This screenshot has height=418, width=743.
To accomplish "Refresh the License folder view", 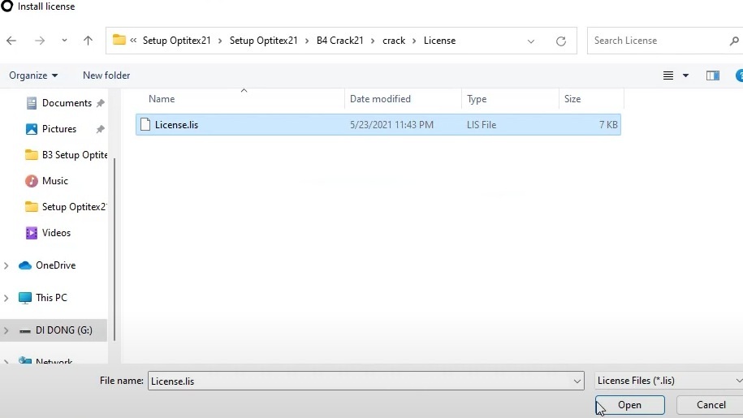I will click(x=560, y=41).
